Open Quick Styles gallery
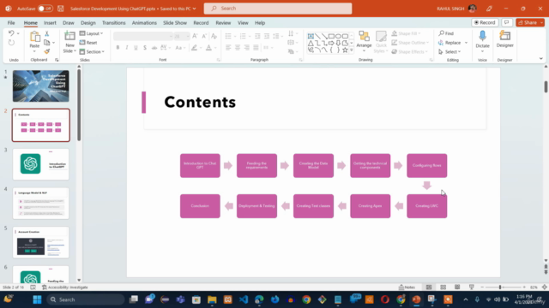 click(381, 42)
